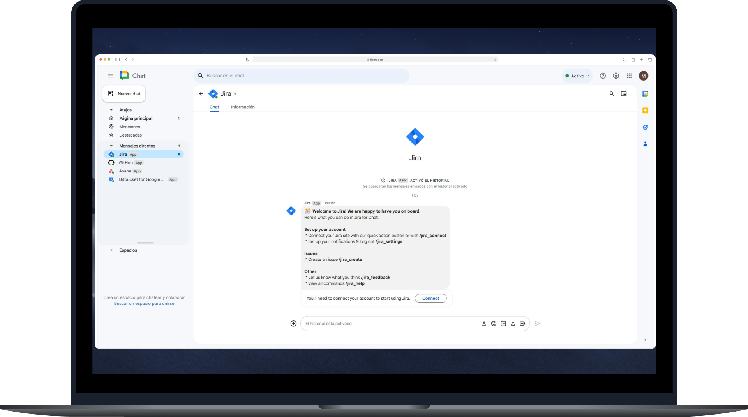This screenshot has height=417, width=748.
Task: Open Chat settings gear
Action: tap(616, 76)
